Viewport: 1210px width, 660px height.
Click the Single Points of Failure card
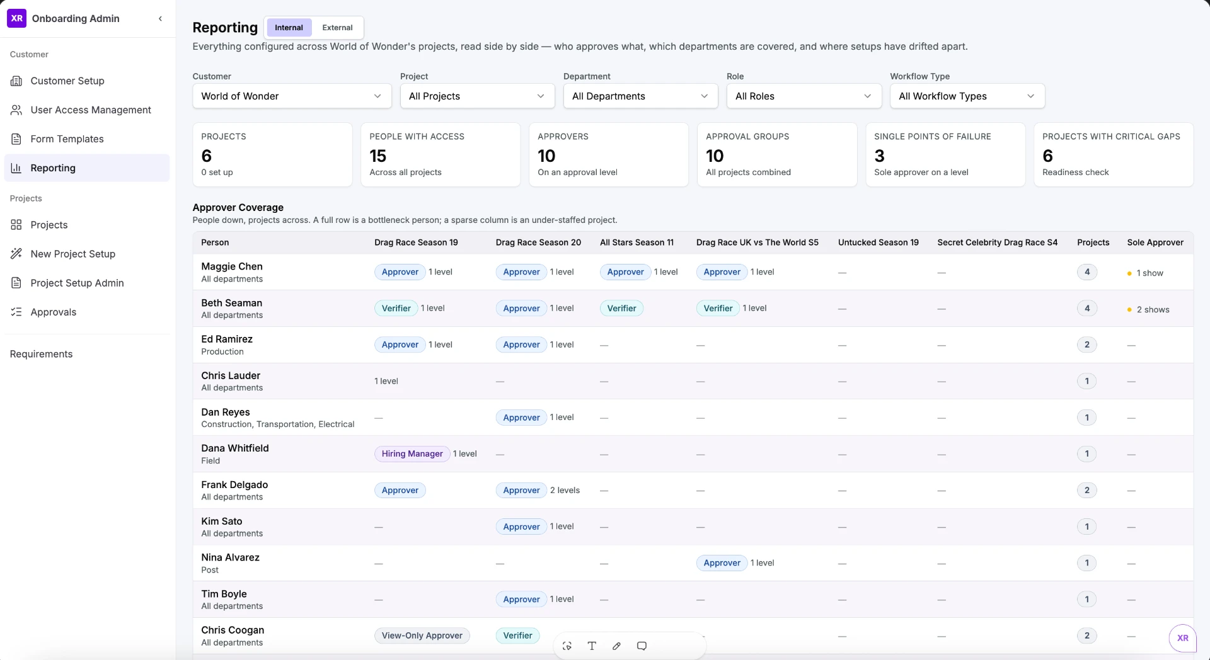click(945, 154)
